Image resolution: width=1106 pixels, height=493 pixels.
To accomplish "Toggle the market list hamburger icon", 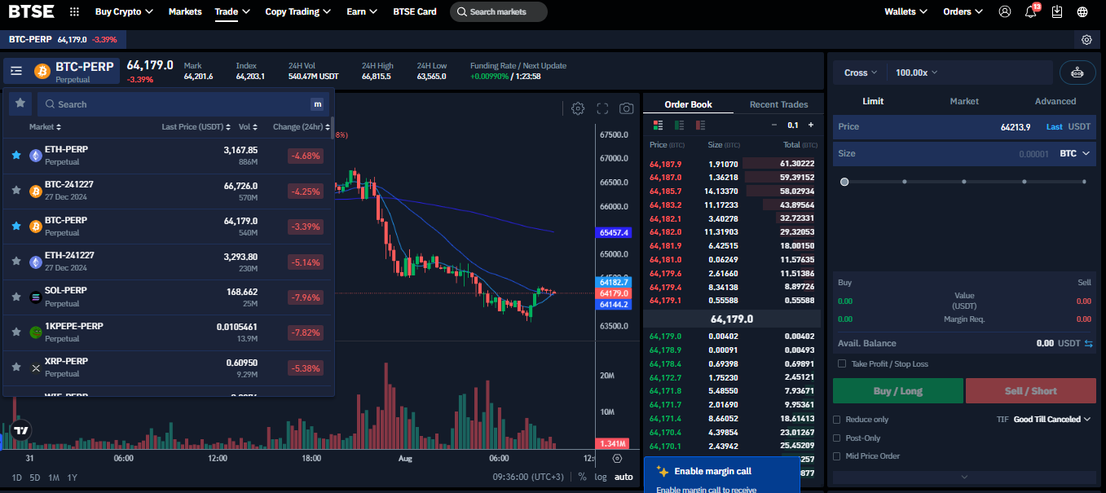I will pyautogui.click(x=16, y=71).
